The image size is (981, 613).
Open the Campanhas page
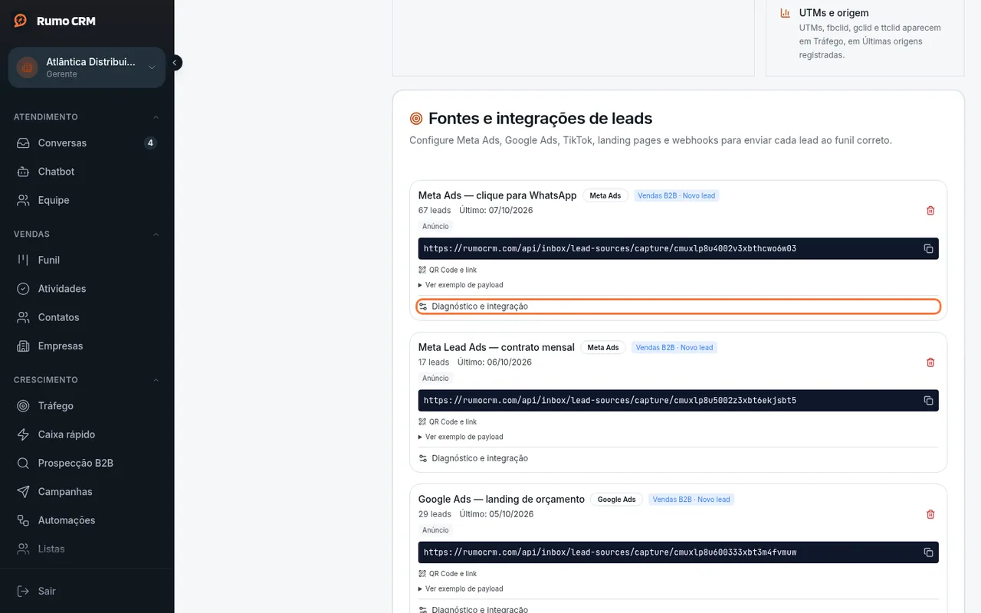point(87,492)
